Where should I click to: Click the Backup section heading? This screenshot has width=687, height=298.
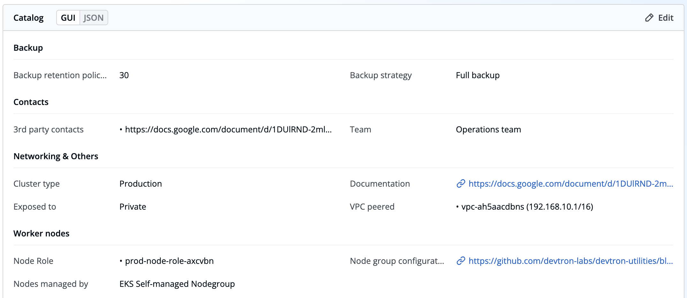tap(28, 48)
